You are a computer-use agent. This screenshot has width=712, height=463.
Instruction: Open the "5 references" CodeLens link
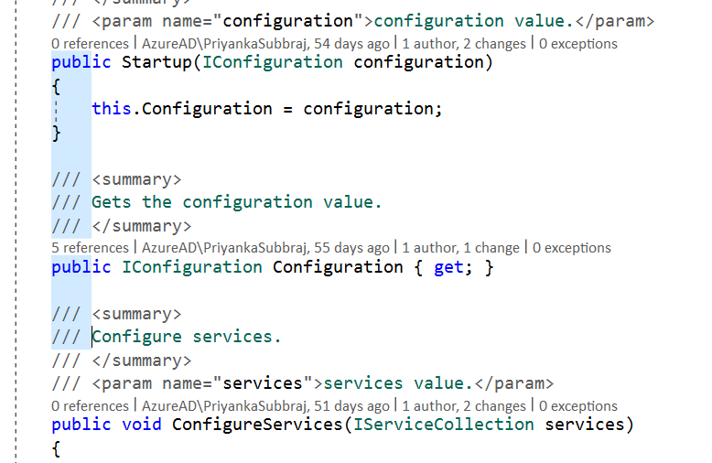90,248
